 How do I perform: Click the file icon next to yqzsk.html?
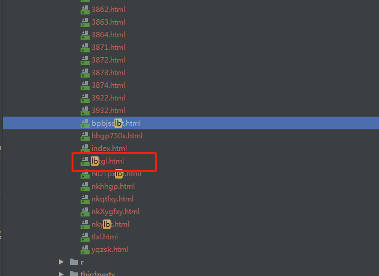[85, 250]
